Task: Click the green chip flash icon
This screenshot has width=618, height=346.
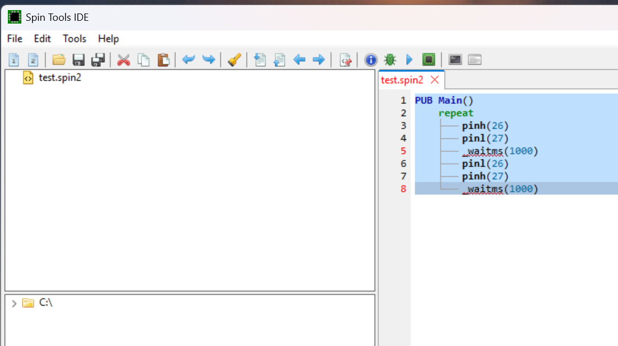Action: 429,60
